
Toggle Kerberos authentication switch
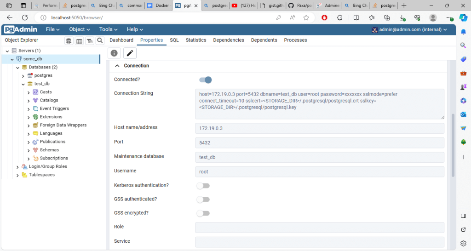coord(203,186)
